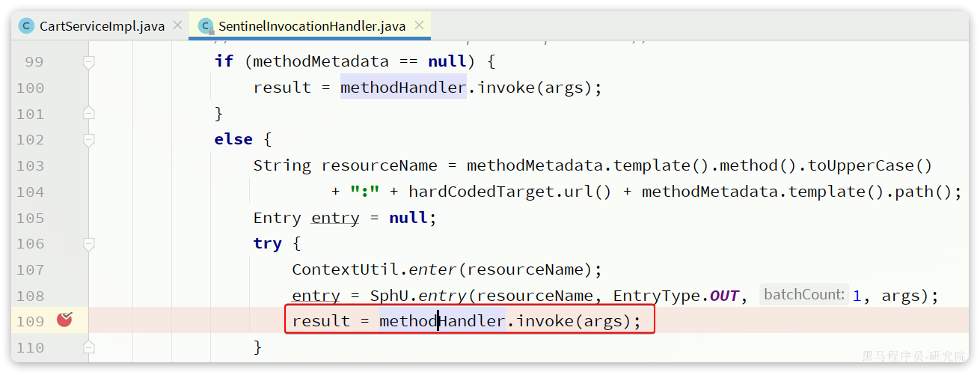Click the OUT constant on line 108
Image resolution: width=980 pixels, height=375 pixels.
(724, 296)
